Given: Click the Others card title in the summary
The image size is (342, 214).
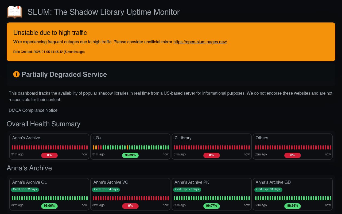Looking at the screenshot, I should tap(262, 138).
